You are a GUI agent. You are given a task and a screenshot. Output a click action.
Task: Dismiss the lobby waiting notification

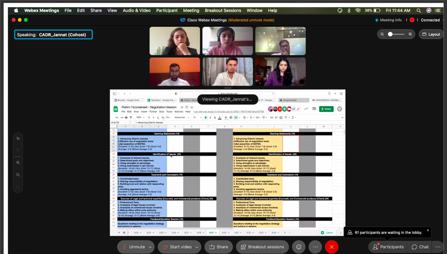[428, 230]
